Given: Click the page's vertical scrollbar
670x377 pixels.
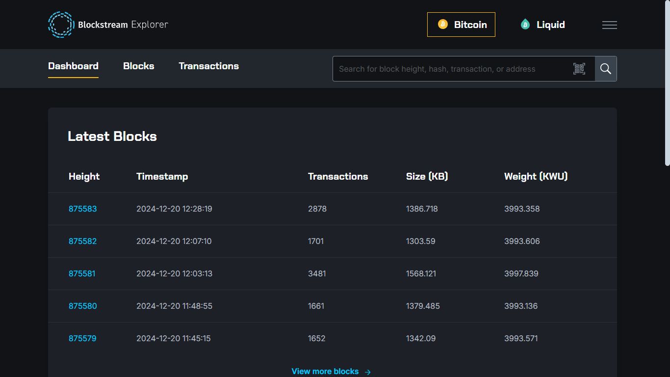Looking at the screenshot, I should pos(667,83).
